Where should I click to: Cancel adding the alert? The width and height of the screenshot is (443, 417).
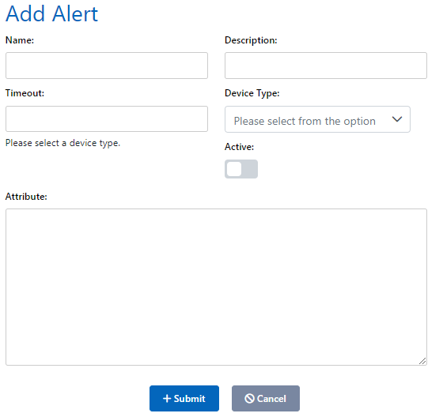[x=266, y=398]
